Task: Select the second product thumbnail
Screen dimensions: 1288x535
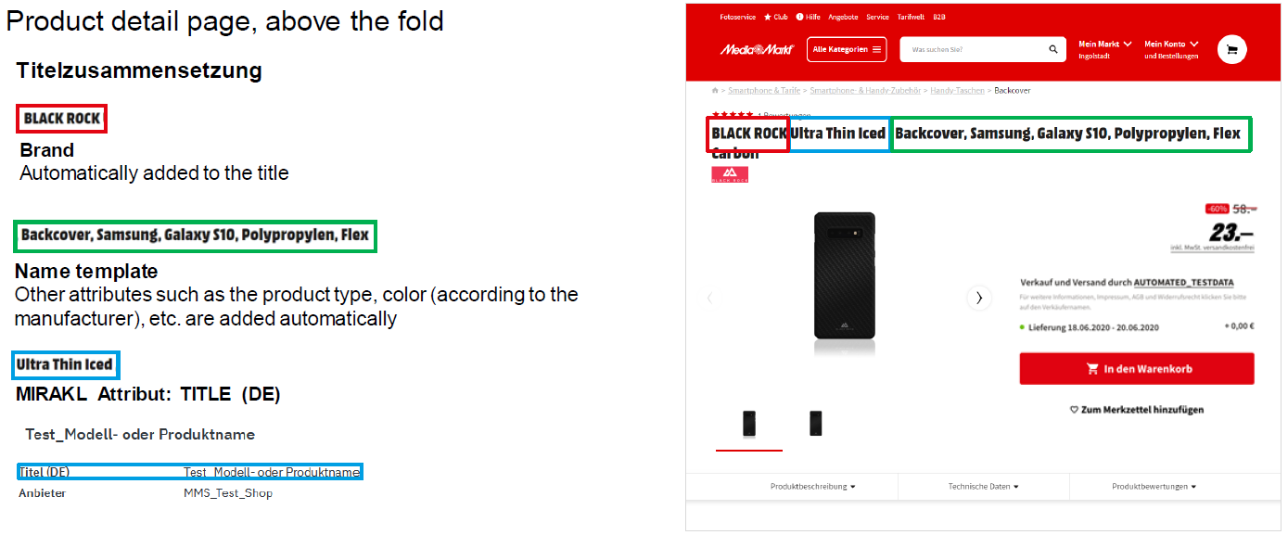Action: (x=815, y=423)
